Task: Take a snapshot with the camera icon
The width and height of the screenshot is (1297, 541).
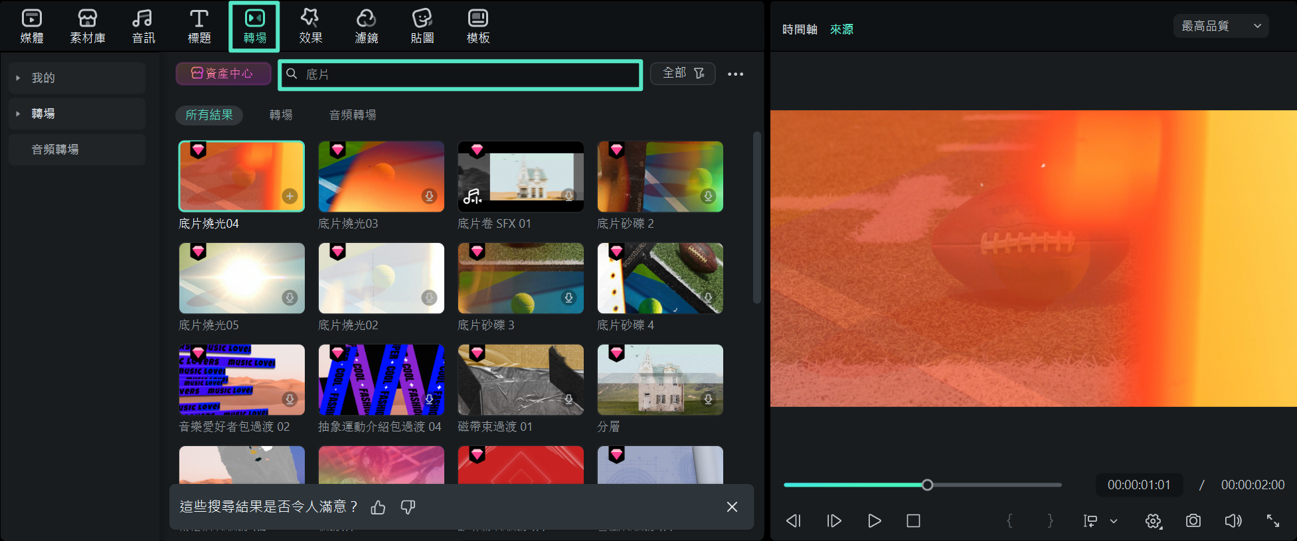Action: [1193, 521]
